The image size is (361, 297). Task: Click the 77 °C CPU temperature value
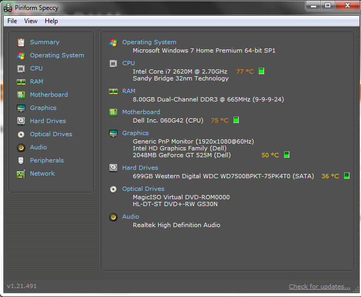coord(245,71)
